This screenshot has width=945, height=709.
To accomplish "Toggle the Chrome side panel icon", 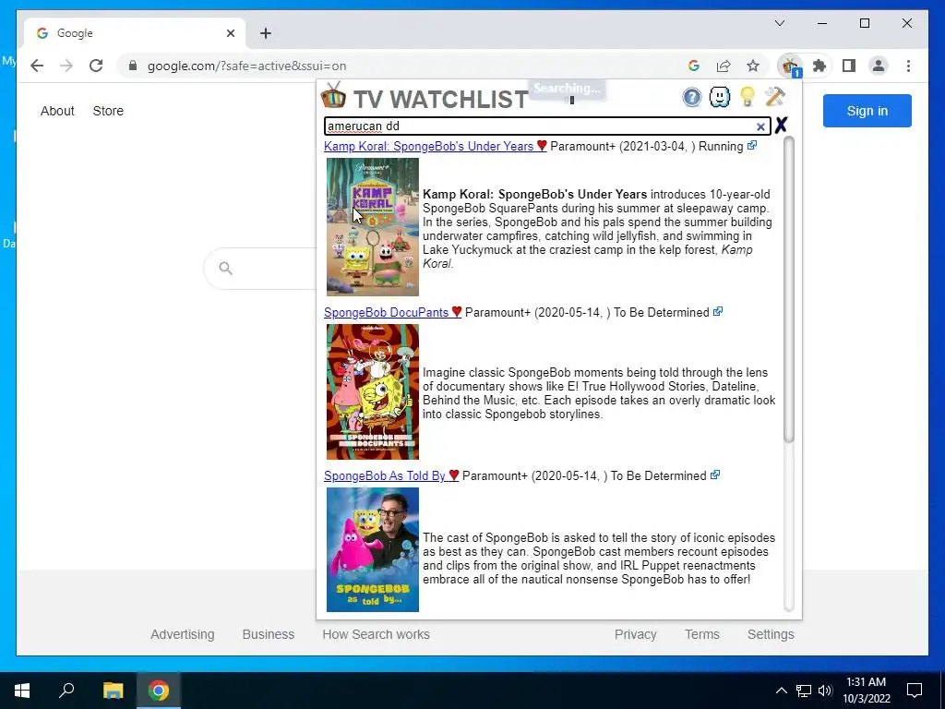I will [x=849, y=66].
